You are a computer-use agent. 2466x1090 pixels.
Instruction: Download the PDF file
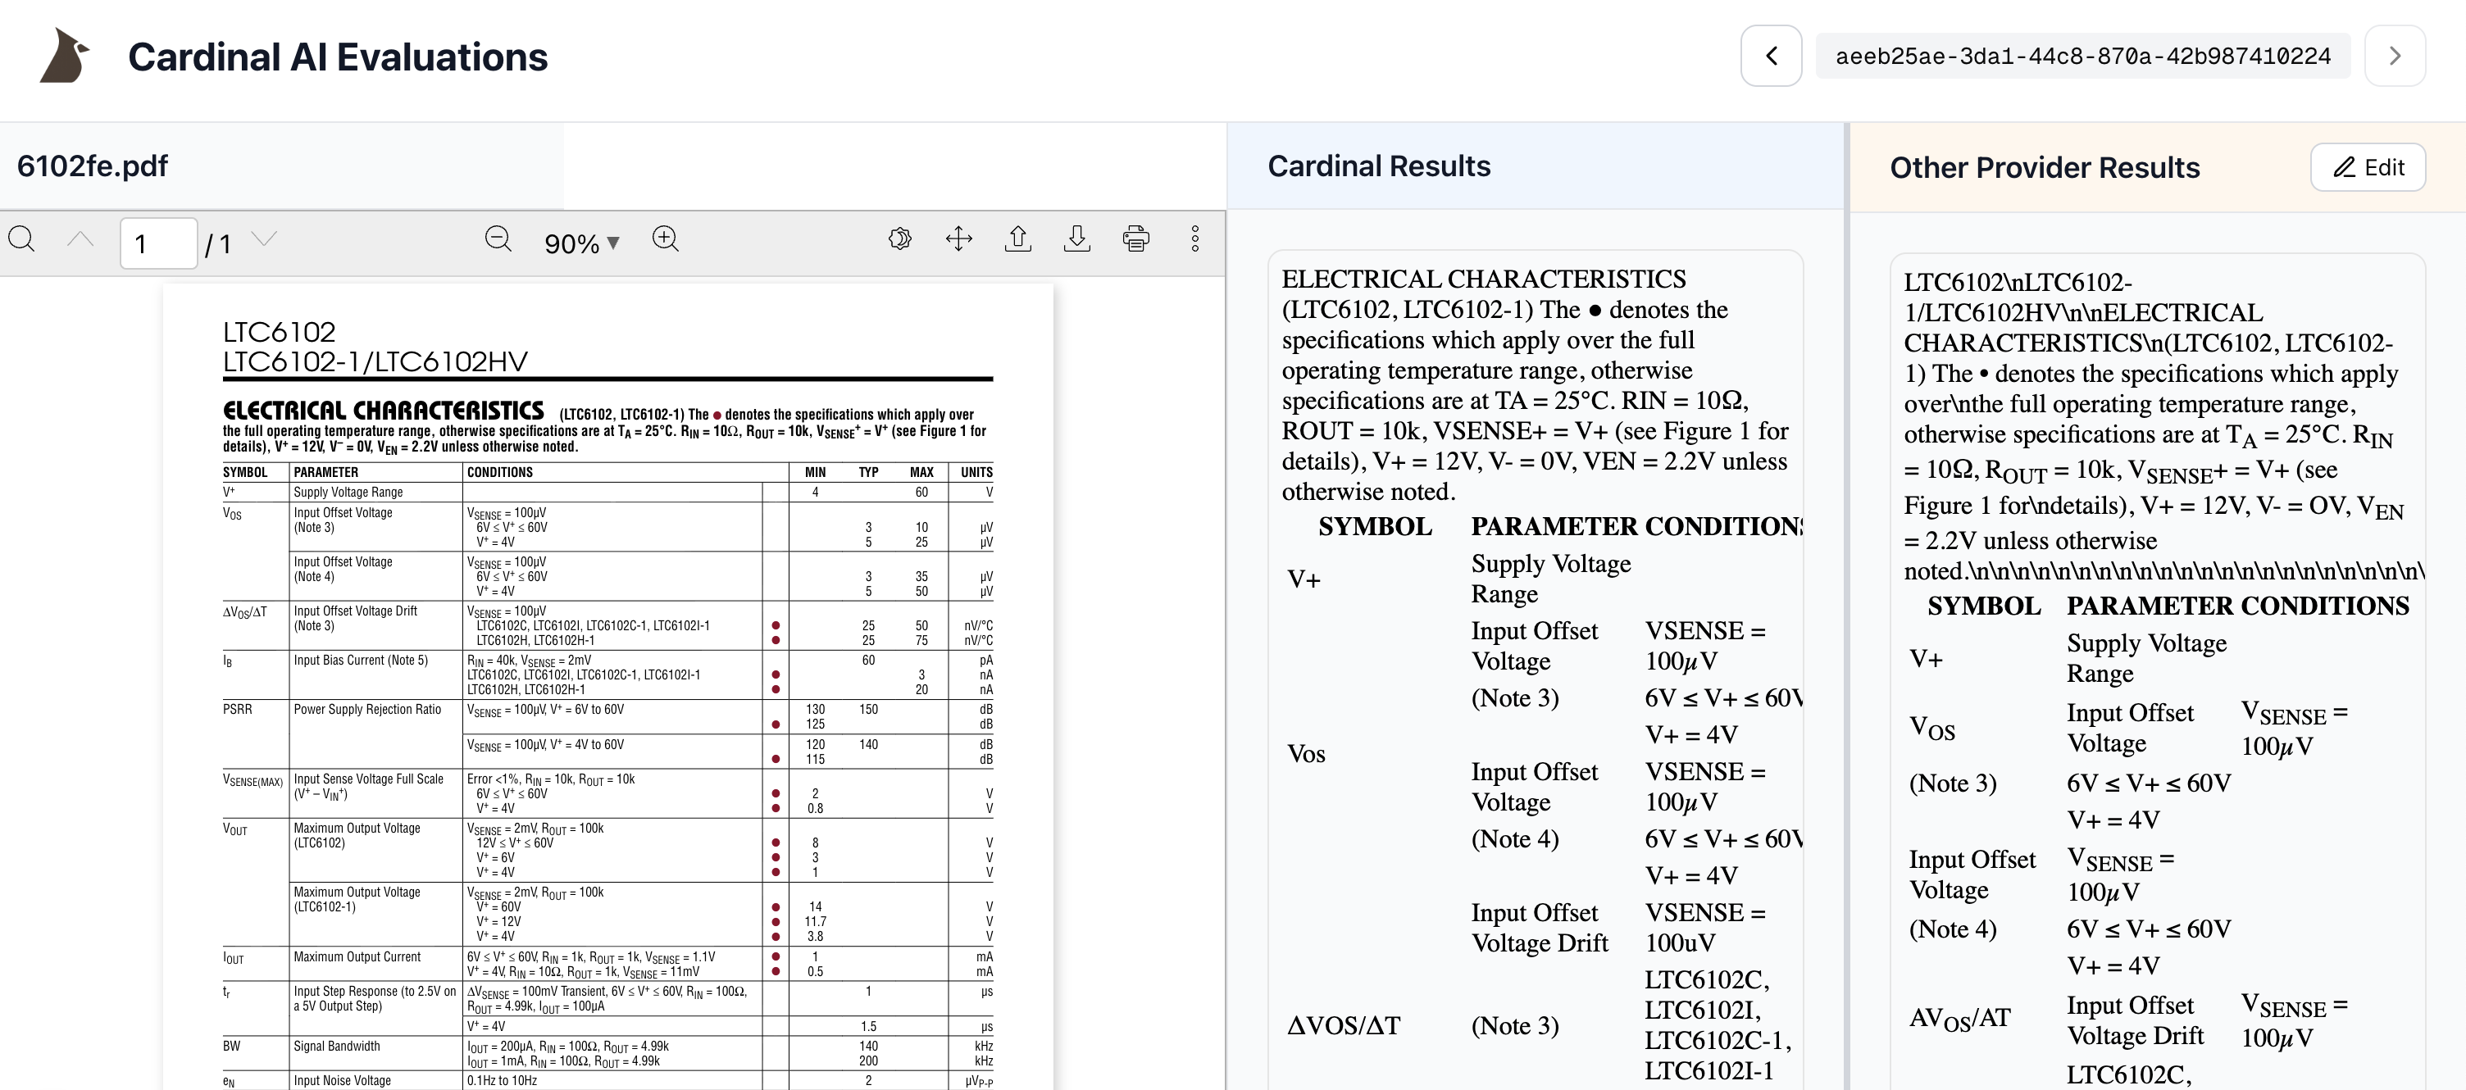(1077, 239)
